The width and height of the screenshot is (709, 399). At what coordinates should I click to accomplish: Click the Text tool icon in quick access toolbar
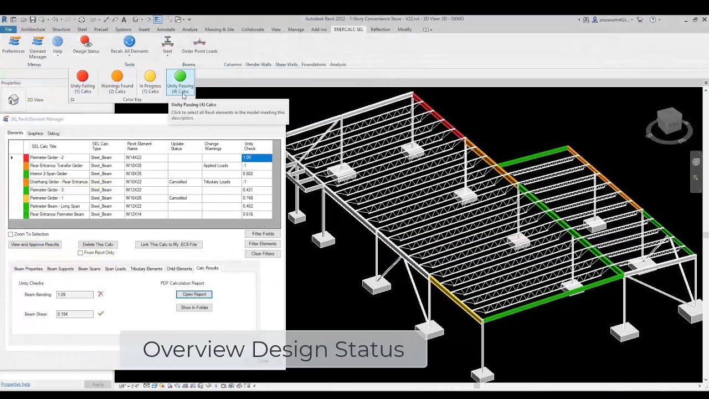(x=124, y=19)
